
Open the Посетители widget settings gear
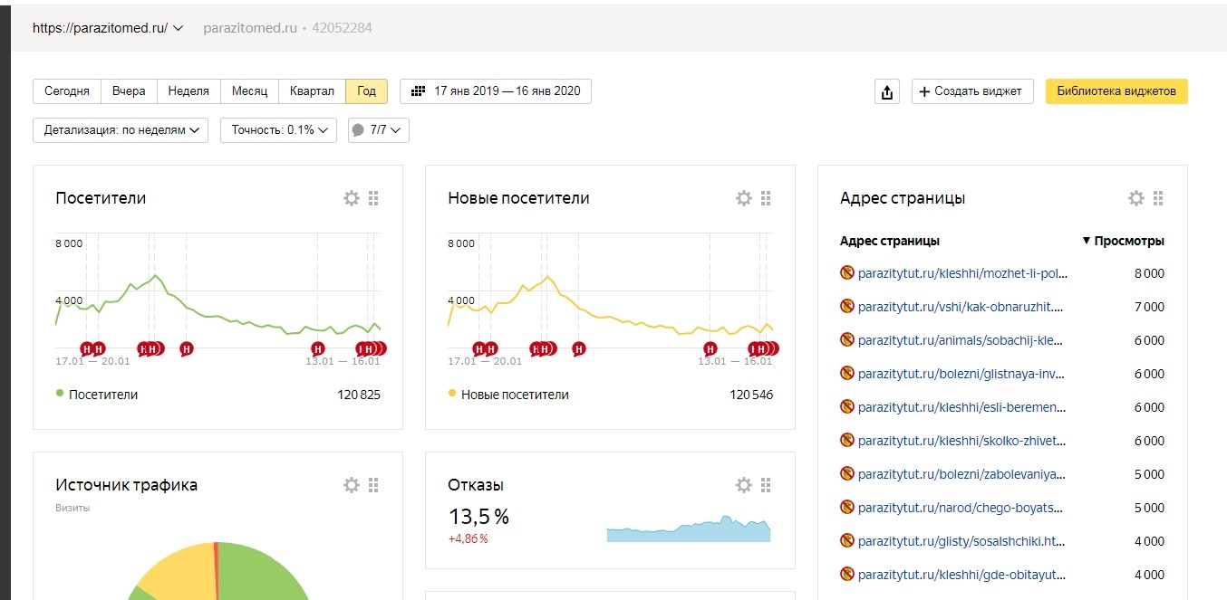click(352, 198)
